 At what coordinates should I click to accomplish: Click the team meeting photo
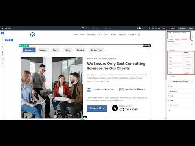(x=52, y=88)
